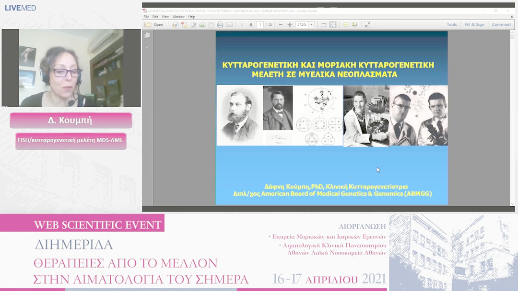
Task: Click the Open file button in Adobe Reader
Action: coord(154,25)
